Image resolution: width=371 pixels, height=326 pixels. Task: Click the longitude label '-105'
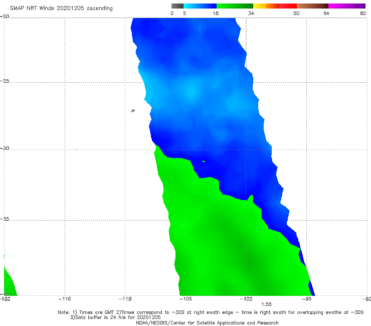point(185,299)
